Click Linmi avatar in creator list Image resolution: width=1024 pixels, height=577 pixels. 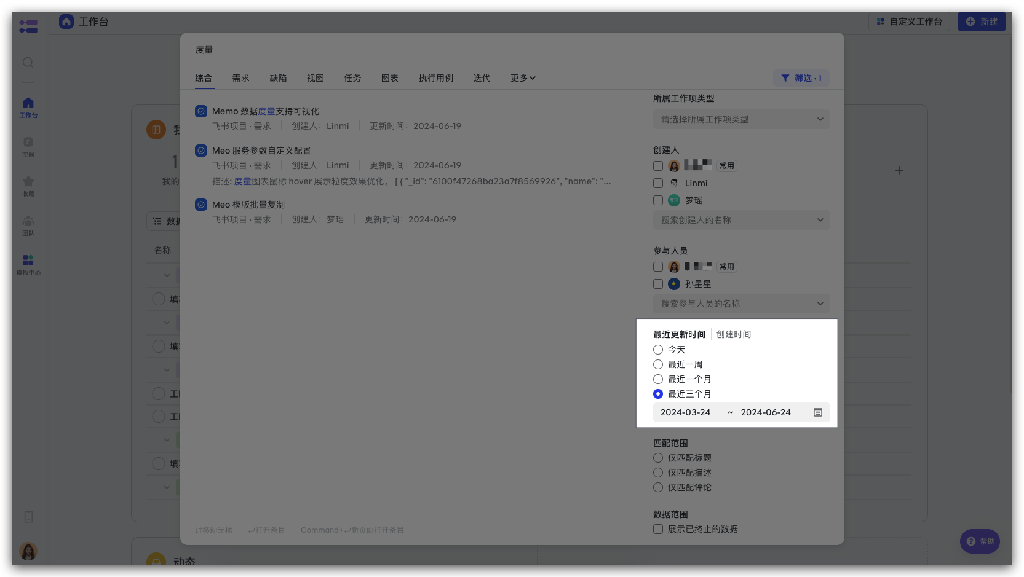(x=674, y=183)
